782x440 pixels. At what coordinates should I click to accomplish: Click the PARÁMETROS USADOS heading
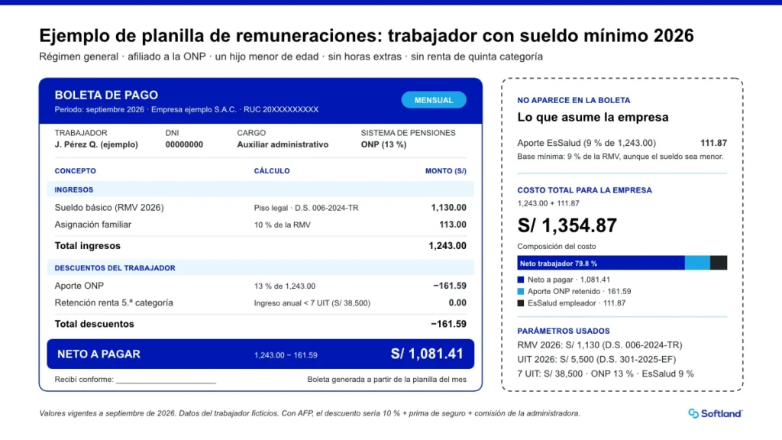(x=564, y=331)
